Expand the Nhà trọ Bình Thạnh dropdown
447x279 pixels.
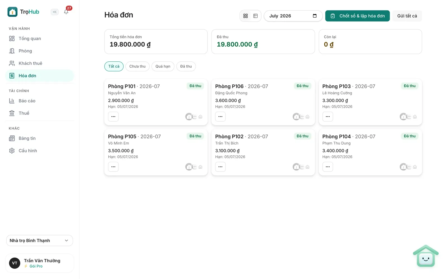click(39, 240)
